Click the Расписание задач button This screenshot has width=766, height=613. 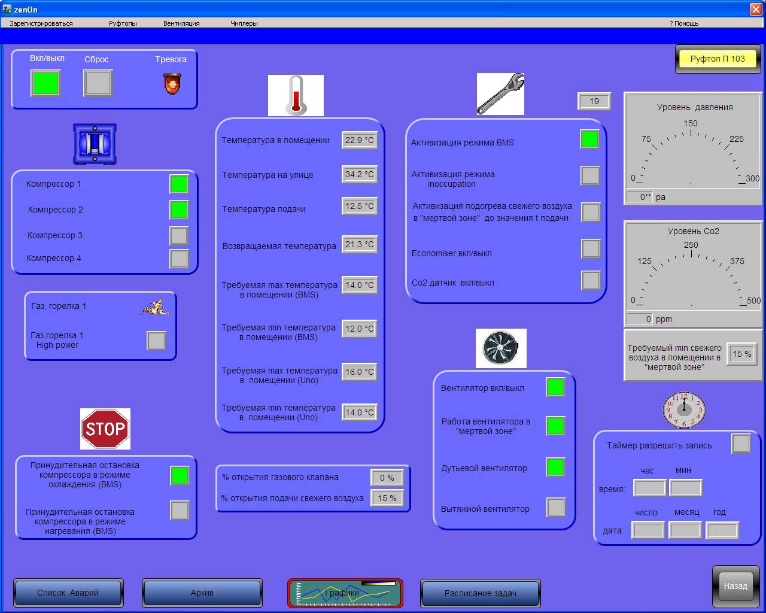coord(480,593)
